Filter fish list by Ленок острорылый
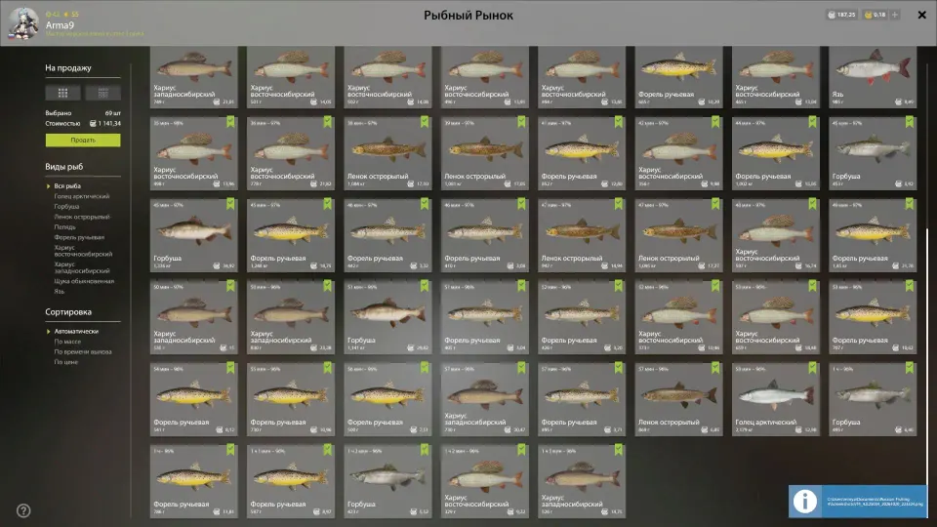The image size is (937, 527). [82, 217]
